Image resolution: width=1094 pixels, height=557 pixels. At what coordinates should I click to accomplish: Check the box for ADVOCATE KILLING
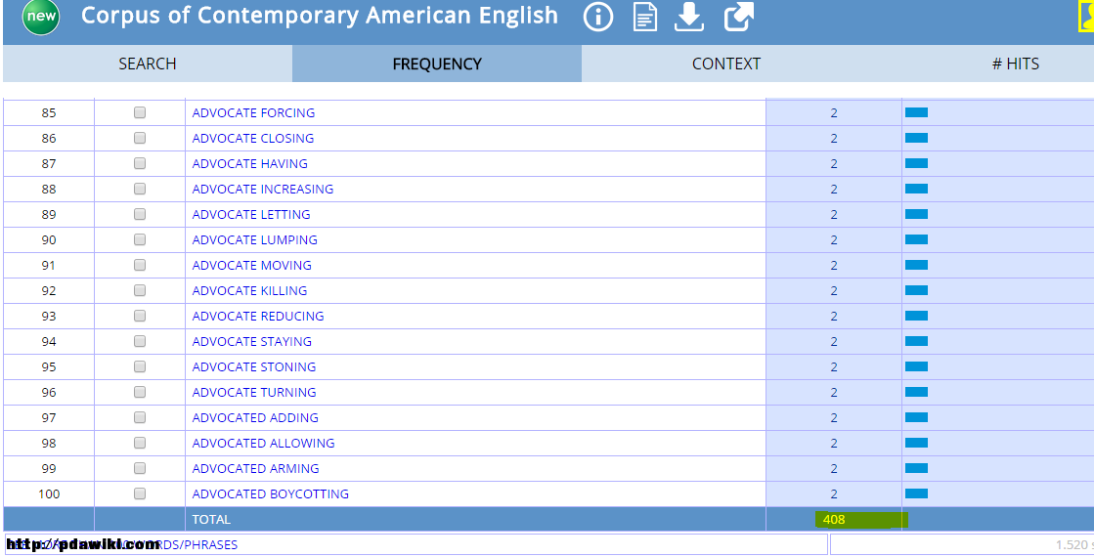(140, 290)
